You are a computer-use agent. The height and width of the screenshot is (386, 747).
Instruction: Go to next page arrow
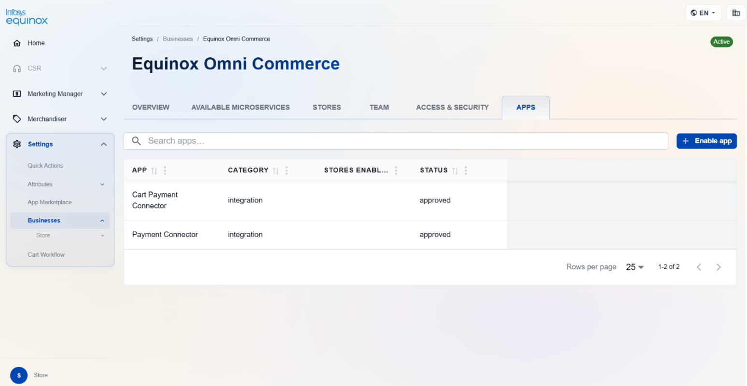coord(719,267)
